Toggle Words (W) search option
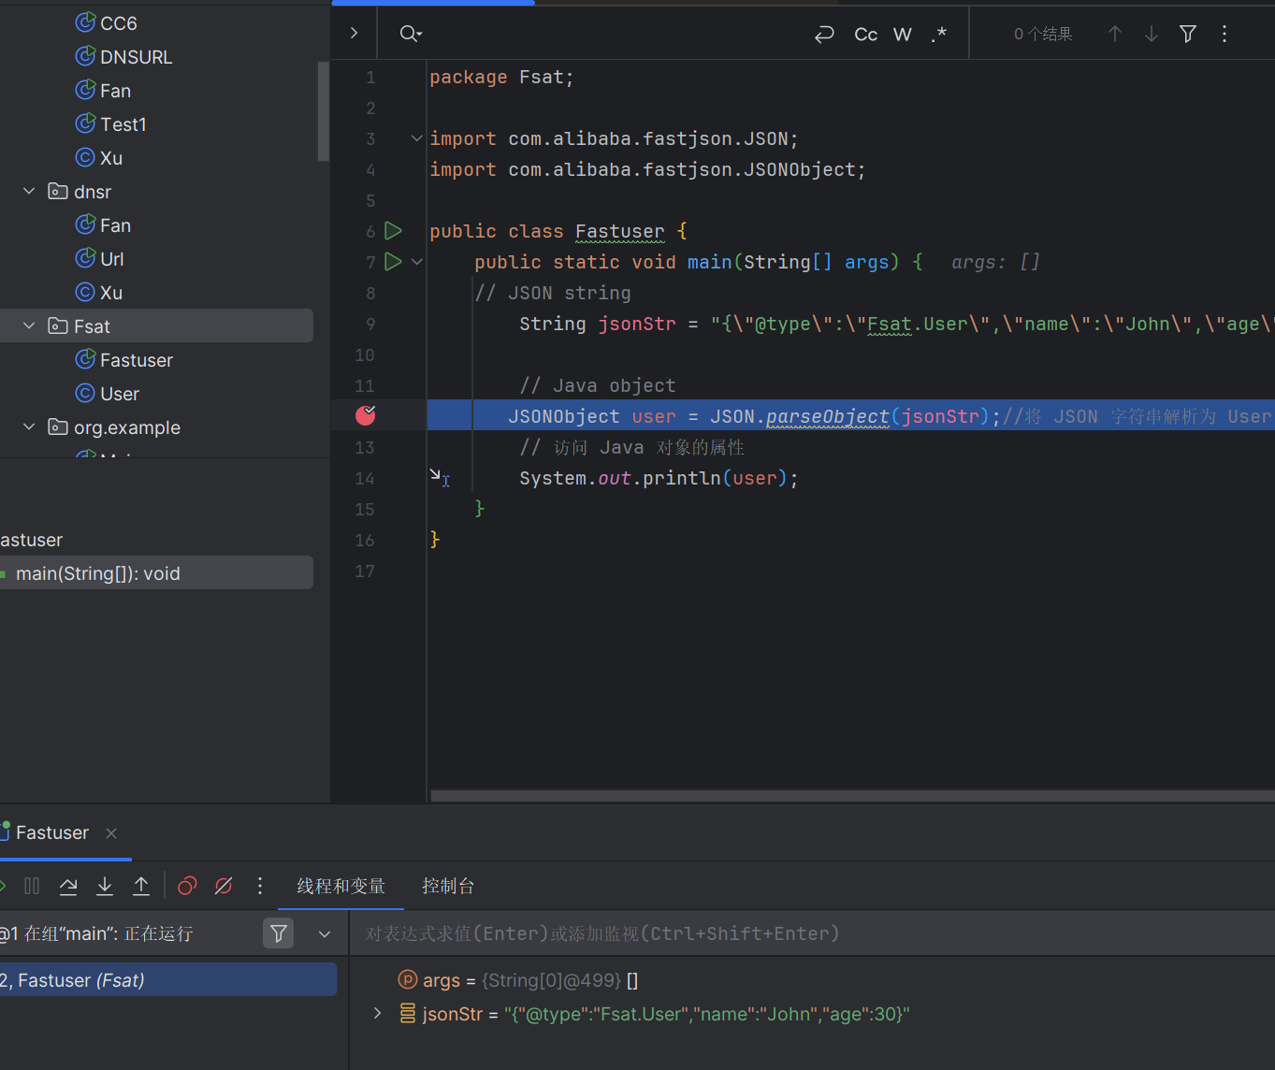 pos(902,34)
